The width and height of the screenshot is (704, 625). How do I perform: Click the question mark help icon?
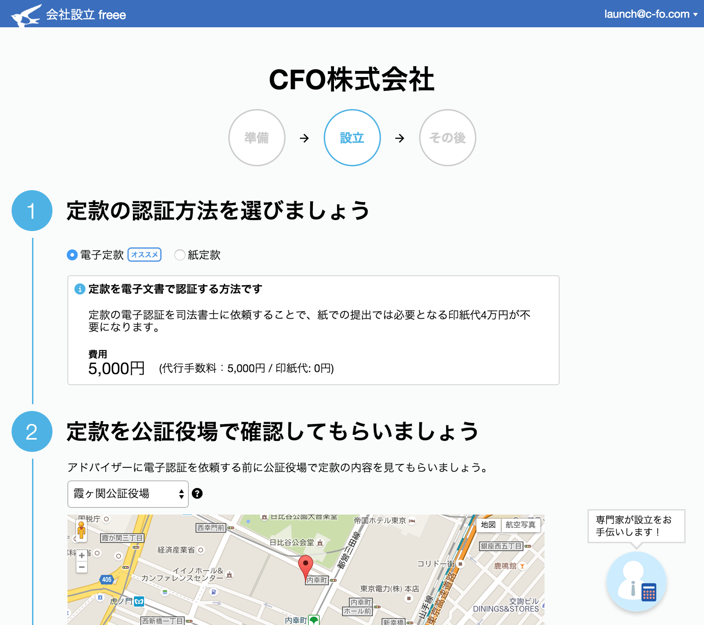(x=197, y=494)
